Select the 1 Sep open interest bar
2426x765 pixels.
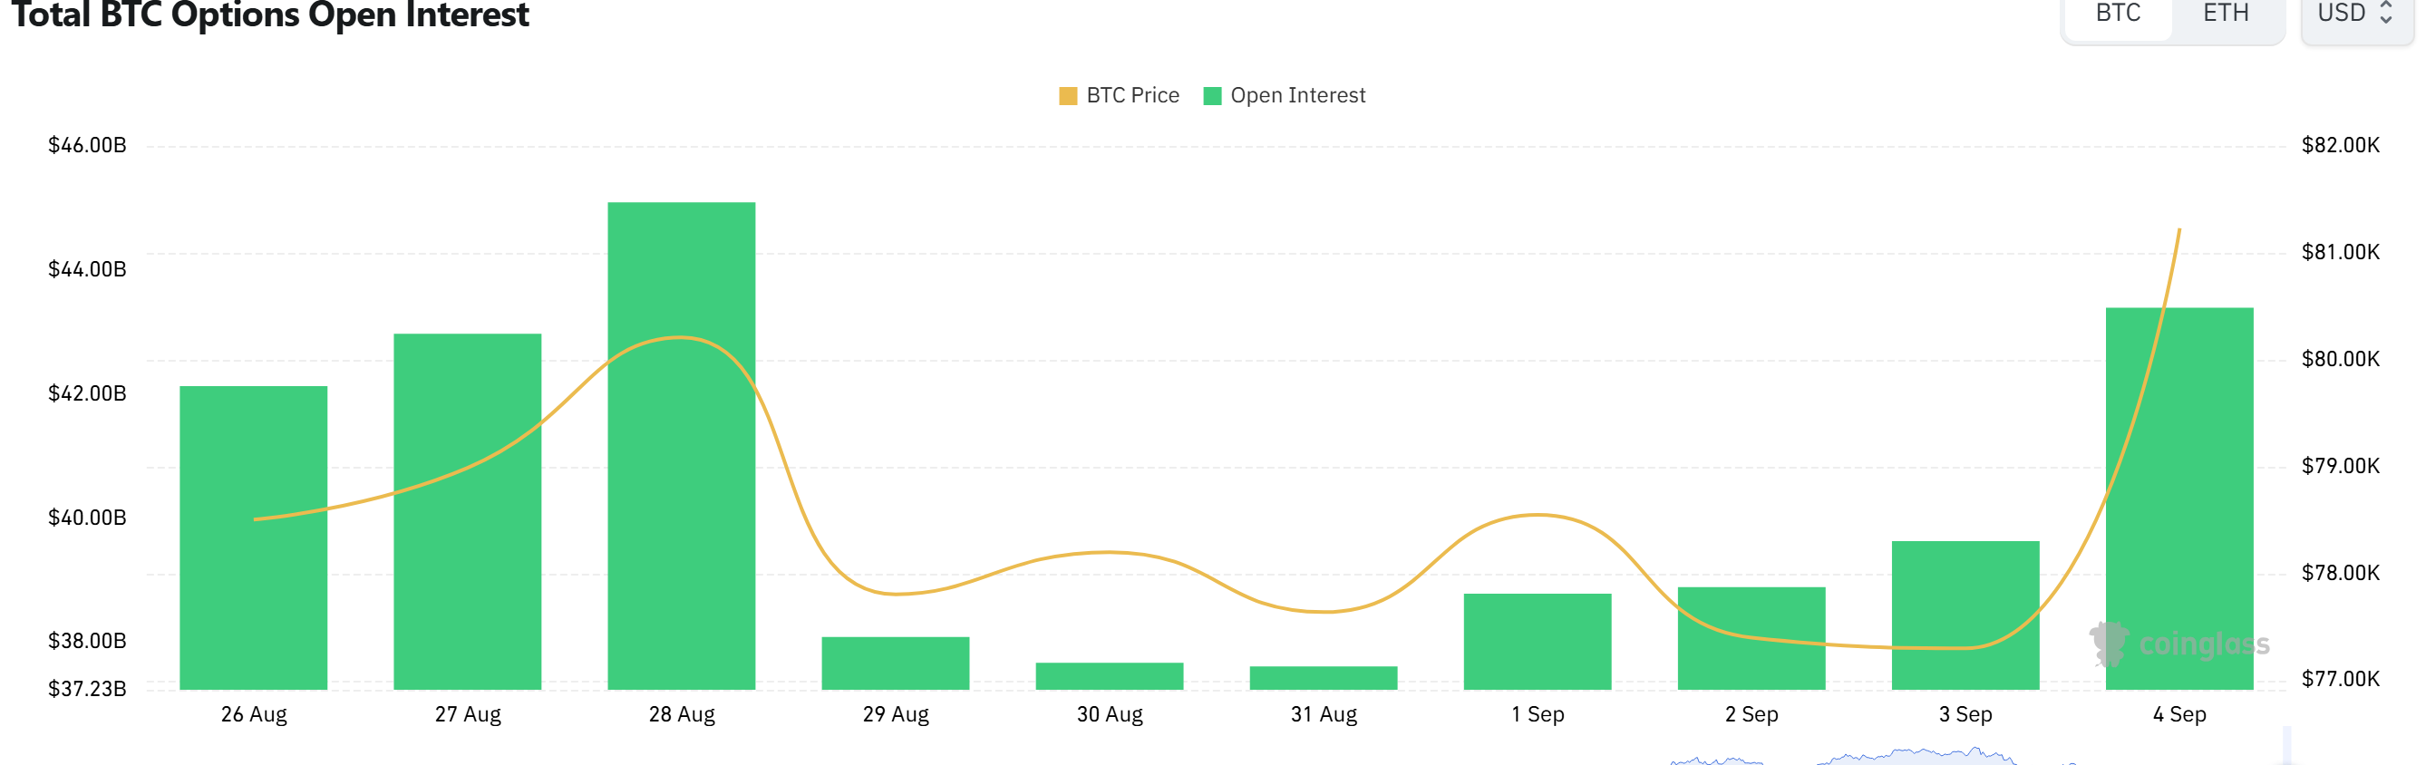(x=1538, y=642)
